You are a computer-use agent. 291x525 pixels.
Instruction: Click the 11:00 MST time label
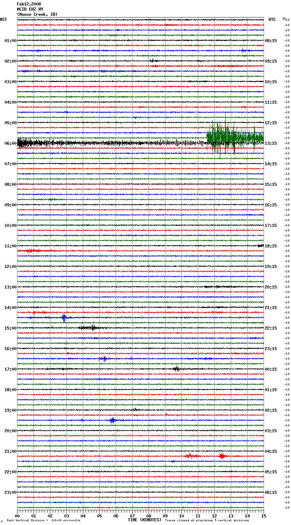[x=11, y=246]
